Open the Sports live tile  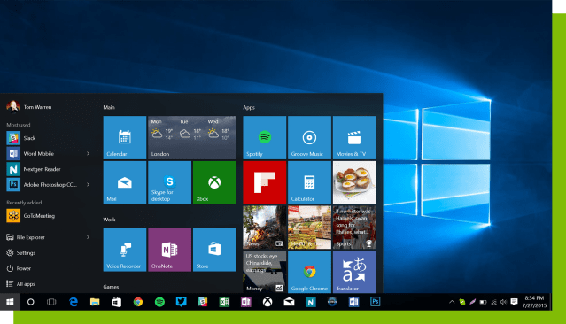point(354,228)
